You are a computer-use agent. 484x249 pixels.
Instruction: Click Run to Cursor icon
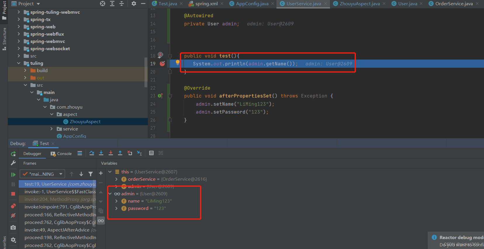click(x=139, y=153)
